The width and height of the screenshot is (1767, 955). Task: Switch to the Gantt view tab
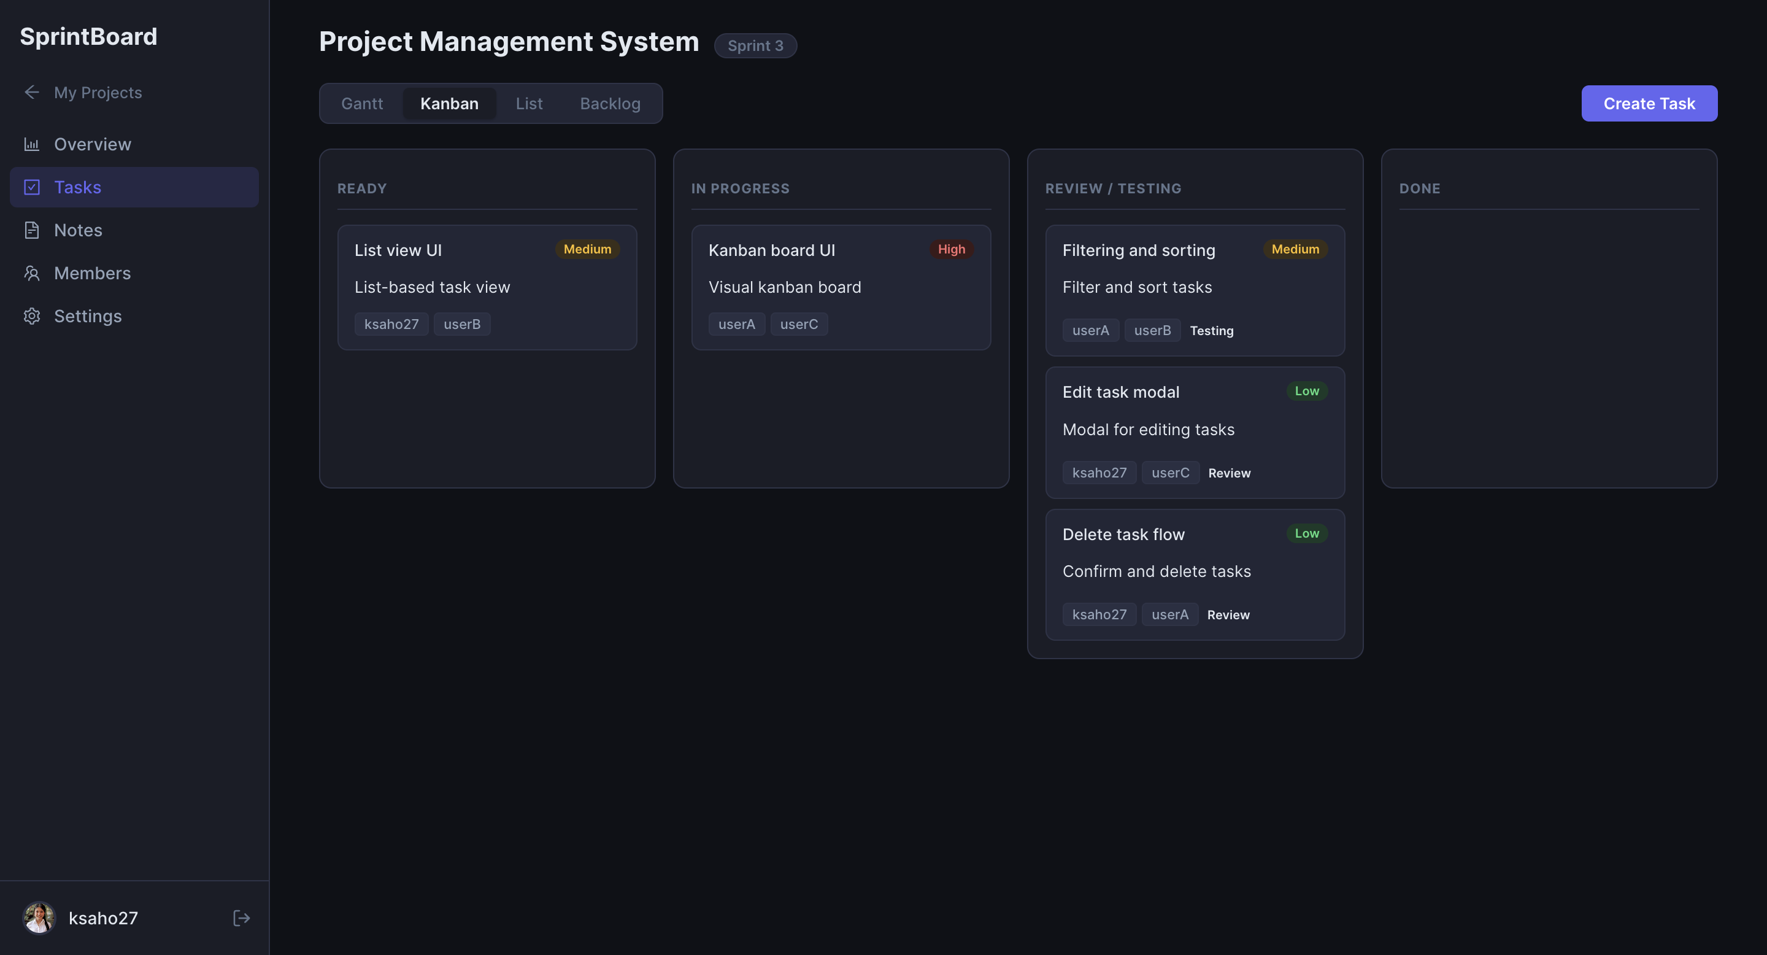coord(362,103)
